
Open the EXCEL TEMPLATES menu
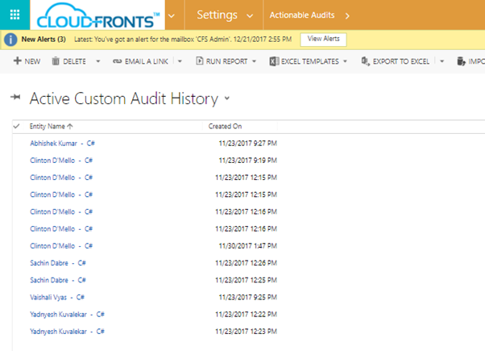[x=310, y=61]
